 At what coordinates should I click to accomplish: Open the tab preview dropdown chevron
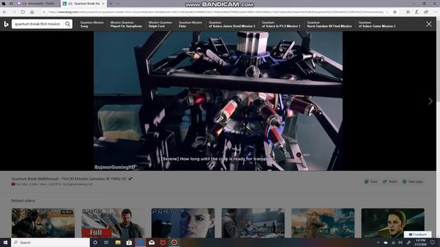[x=118, y=3]
